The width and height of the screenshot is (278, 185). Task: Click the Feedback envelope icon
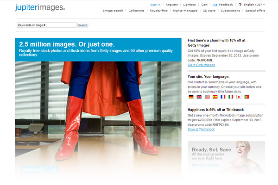point(215,5)
